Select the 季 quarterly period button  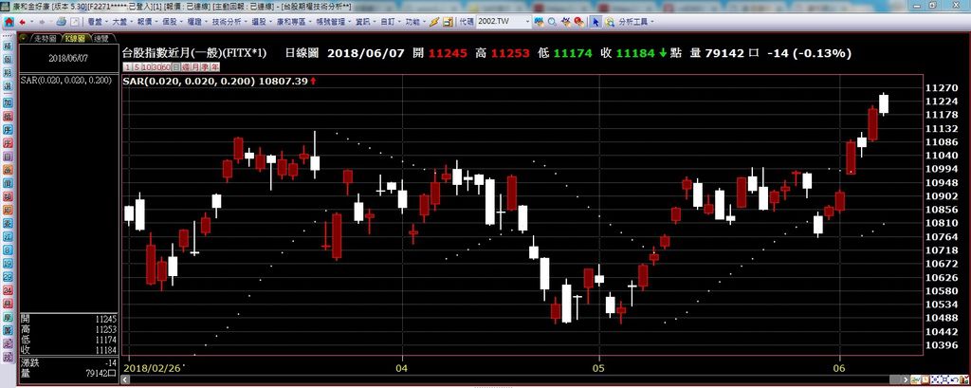coord(205,66)
